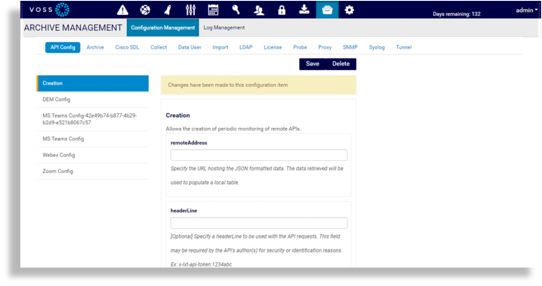
Task: Click the download icon in the top bar
Action: pos(304,10)
